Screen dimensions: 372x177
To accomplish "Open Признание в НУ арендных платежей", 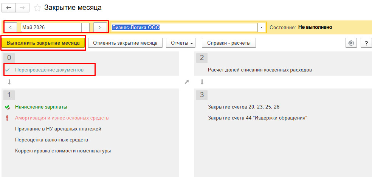I will 58,129.
